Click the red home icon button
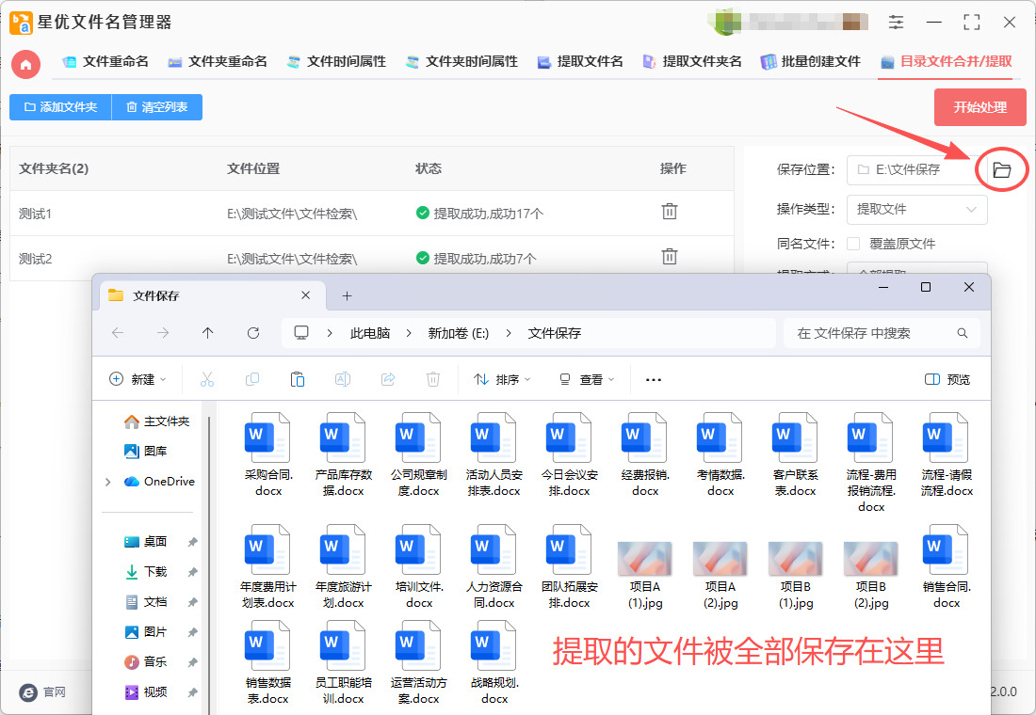This screenshot has height=715, width=1036. 25,64
